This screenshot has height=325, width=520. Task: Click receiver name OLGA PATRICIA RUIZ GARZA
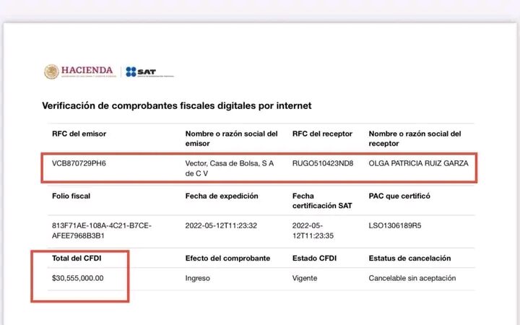point(418,163)
